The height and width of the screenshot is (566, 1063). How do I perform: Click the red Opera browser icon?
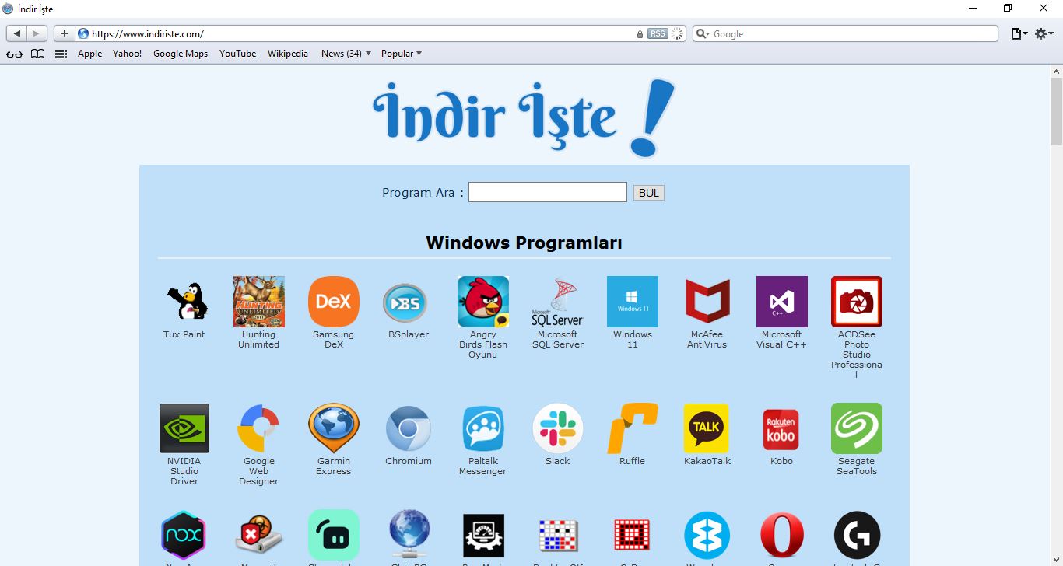[782, 536]
